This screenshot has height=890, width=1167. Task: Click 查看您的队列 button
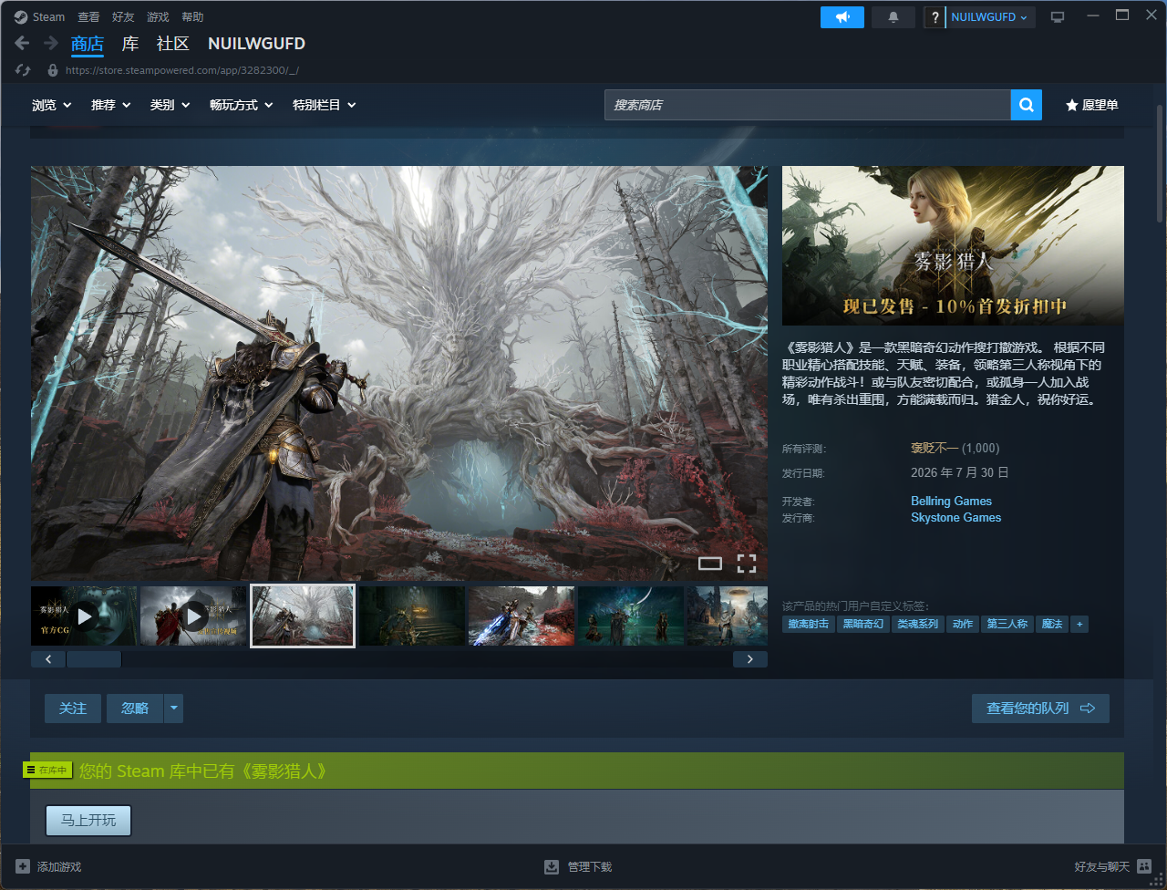1040,709
